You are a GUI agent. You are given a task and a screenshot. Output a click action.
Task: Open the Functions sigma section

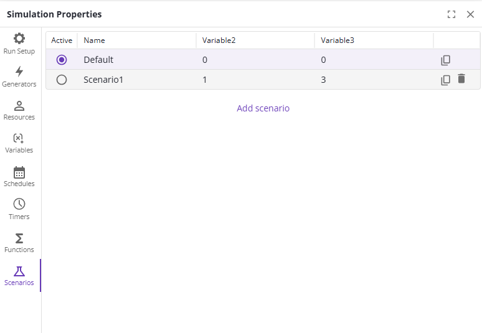coord(19,242)
